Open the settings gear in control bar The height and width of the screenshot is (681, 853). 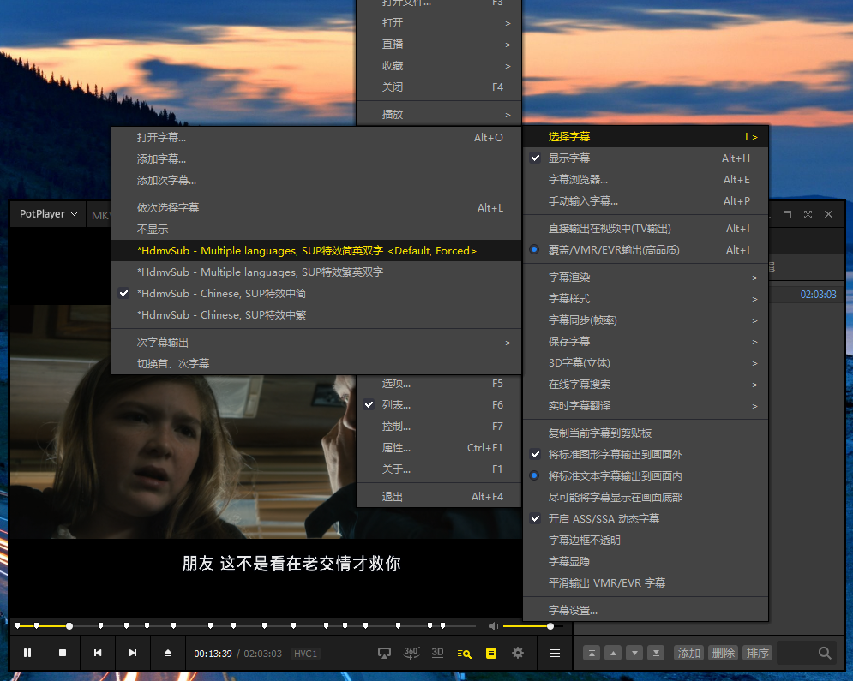point(518,653)
